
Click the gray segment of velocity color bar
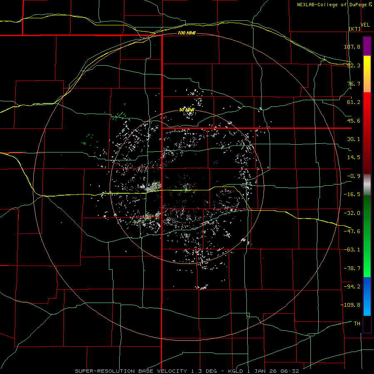click(x=367, y=185)
